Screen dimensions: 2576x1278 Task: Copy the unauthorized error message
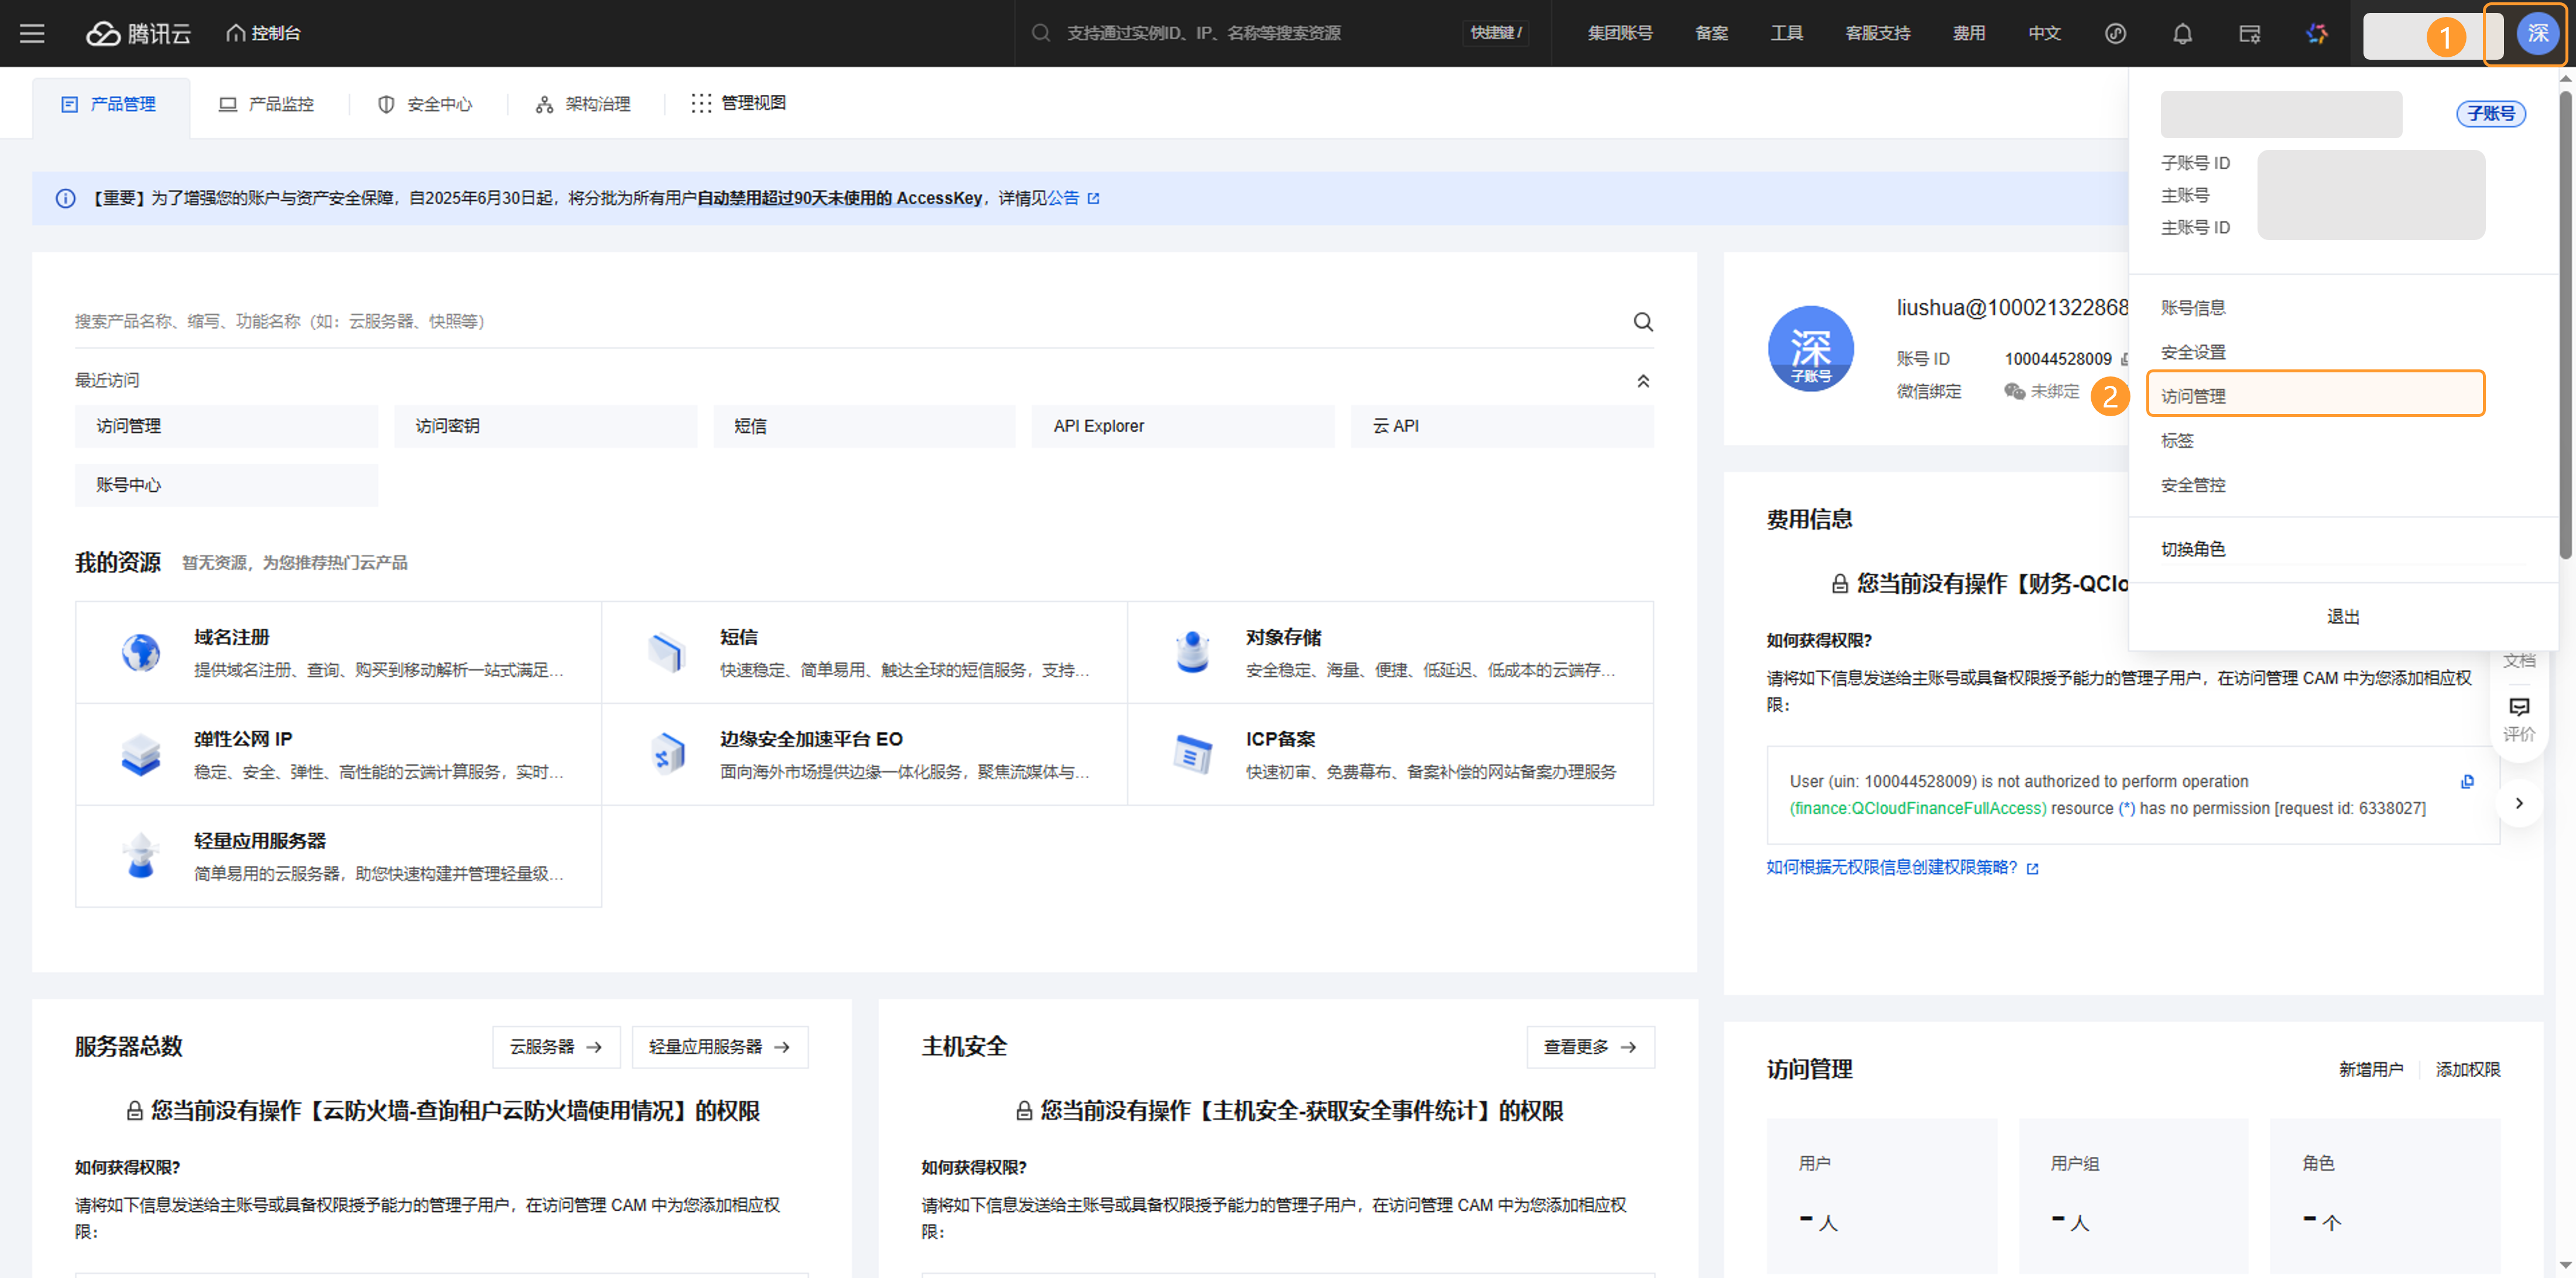point(2467,781)
